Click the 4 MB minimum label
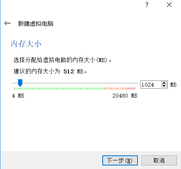181x169 pixels. click(x=18, y=96)
